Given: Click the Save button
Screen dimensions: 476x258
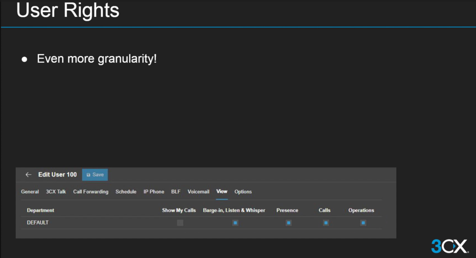Looking at the screenshot, I should click(x=95, y=175).
